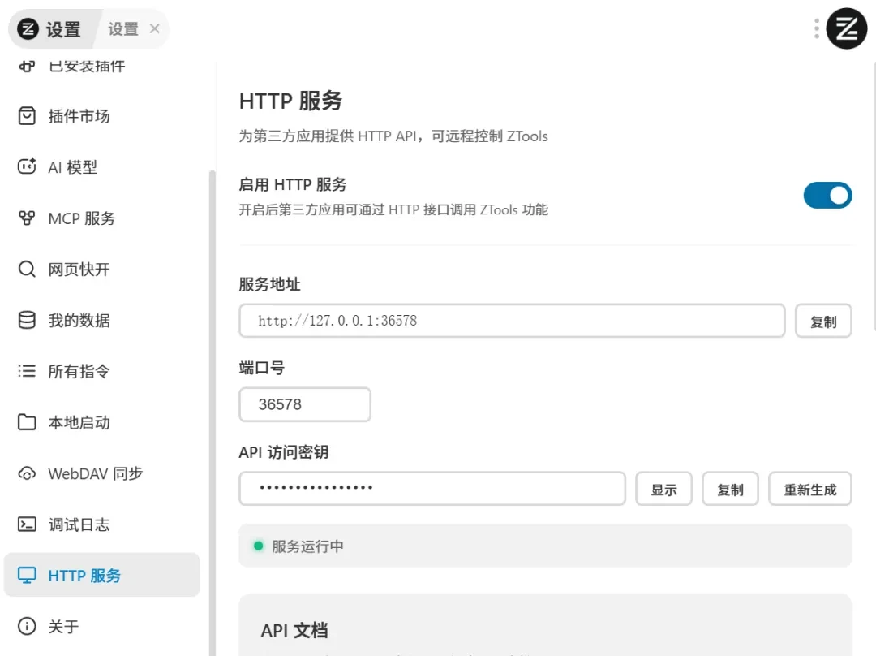876x656 pixels.
Task: Click the About info circle icon
Action: 27,626
